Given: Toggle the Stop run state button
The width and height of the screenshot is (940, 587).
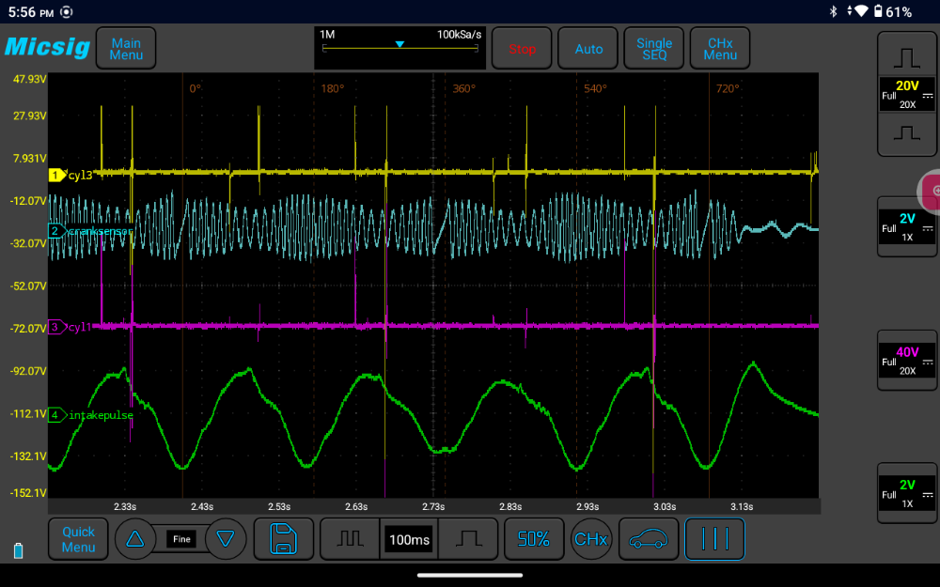Looking at the screenshot, I should pos(522,49).
